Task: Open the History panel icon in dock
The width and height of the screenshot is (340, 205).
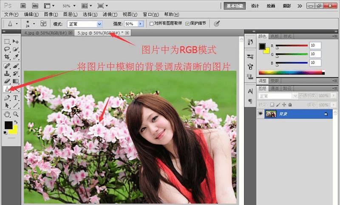Action: [x=250, y=42]
